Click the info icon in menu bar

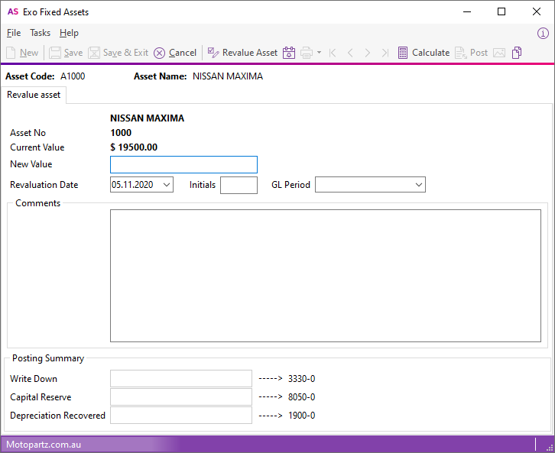pos(543,33)
